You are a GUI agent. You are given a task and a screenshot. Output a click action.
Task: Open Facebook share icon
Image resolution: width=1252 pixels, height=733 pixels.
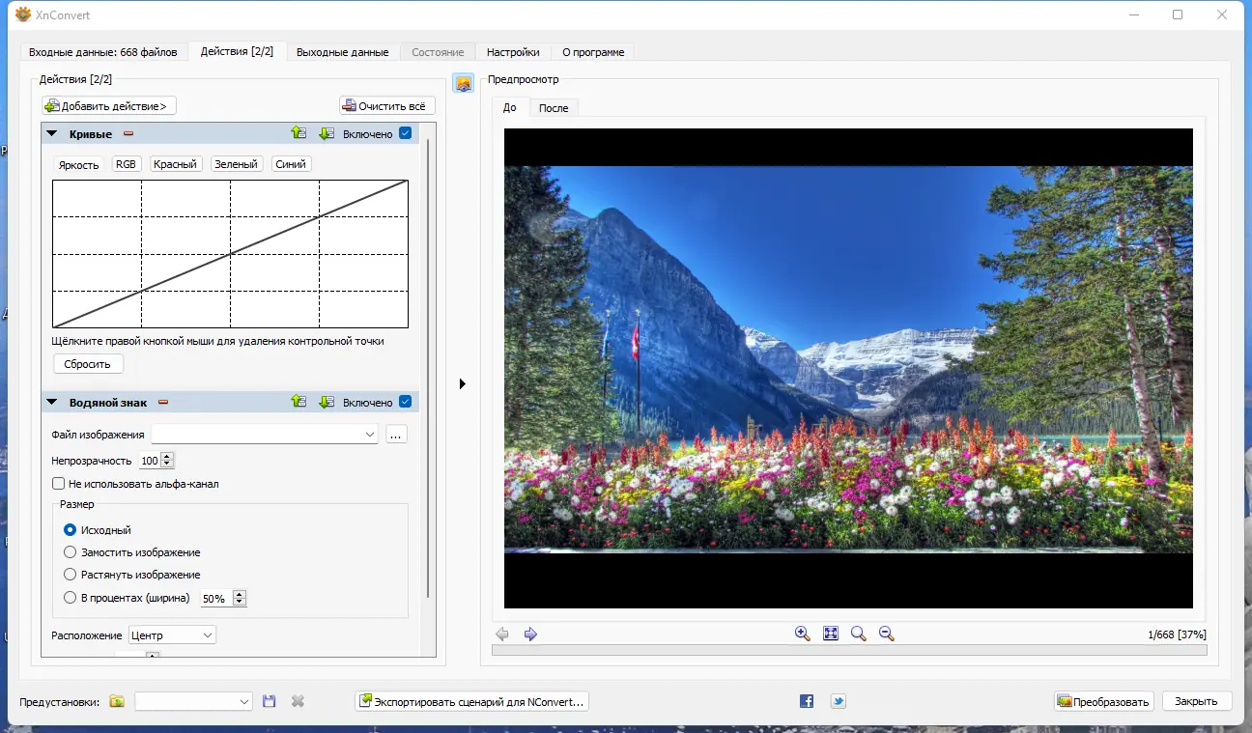pos(807,701)
